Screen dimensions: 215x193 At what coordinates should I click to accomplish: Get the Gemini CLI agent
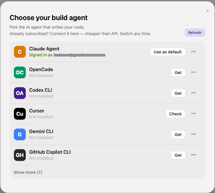click(178, 134)
